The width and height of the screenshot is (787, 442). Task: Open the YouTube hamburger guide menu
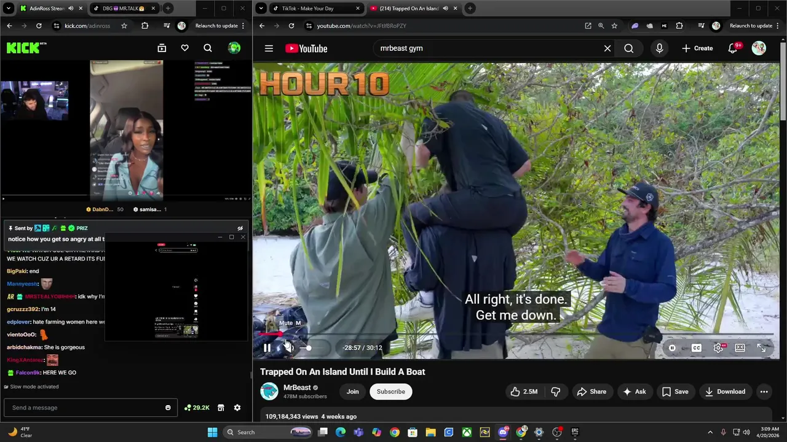pos(269,48)
